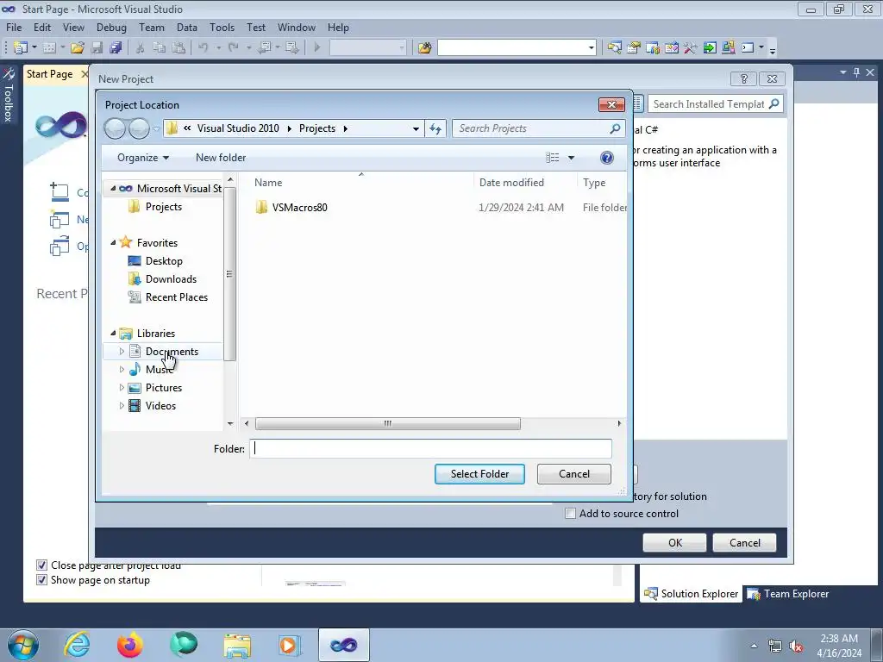Image resolution: width=883 pixels, height=662 pixels.
Task: Open the Window menu
Action: click(297, 28)
